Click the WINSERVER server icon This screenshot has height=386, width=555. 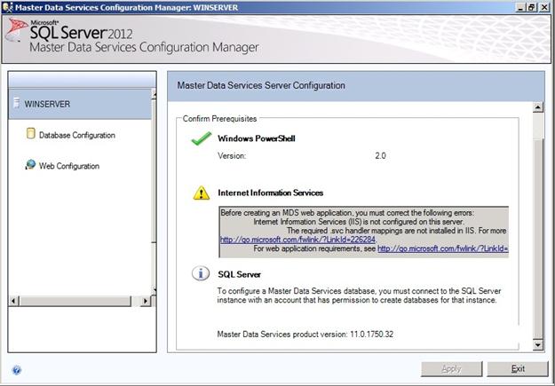pyautogui.click(x=16, y=103)
